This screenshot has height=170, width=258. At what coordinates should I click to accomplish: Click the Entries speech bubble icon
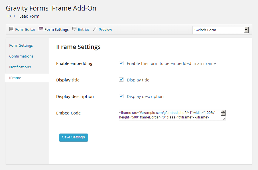pyautogui.click(x=74, y=29)
